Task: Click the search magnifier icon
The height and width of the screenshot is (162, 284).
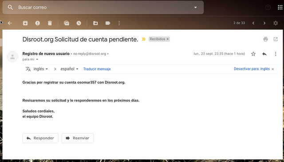Action: (10, 8)
